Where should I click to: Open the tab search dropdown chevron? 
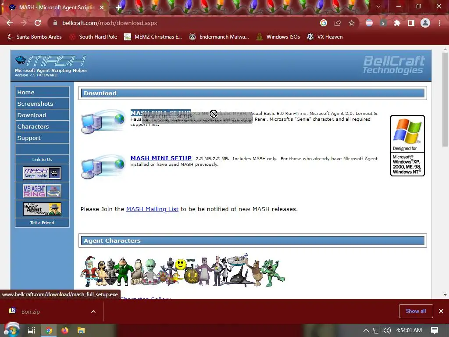(x=378, y=6)
